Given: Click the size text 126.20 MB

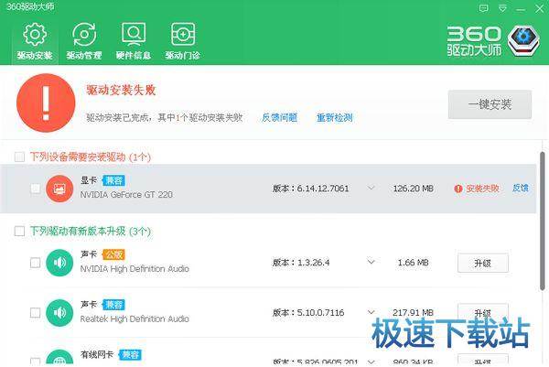Looking at the screenshot, I should [414, 189].
